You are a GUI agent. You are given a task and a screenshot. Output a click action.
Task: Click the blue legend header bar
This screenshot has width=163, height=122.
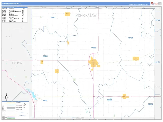[15, 102]
